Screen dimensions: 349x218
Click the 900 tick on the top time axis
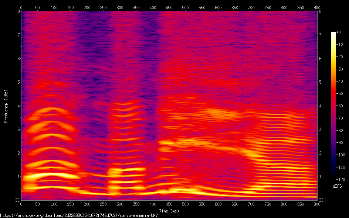(x=317, y=7)
